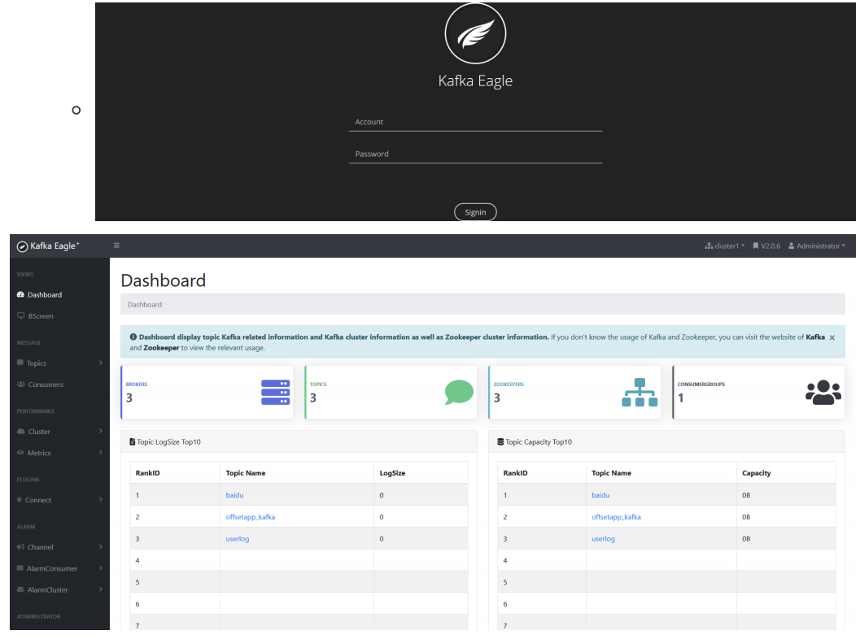Click the Brokers count 3

pyautogui.click(x=129, y=398)
